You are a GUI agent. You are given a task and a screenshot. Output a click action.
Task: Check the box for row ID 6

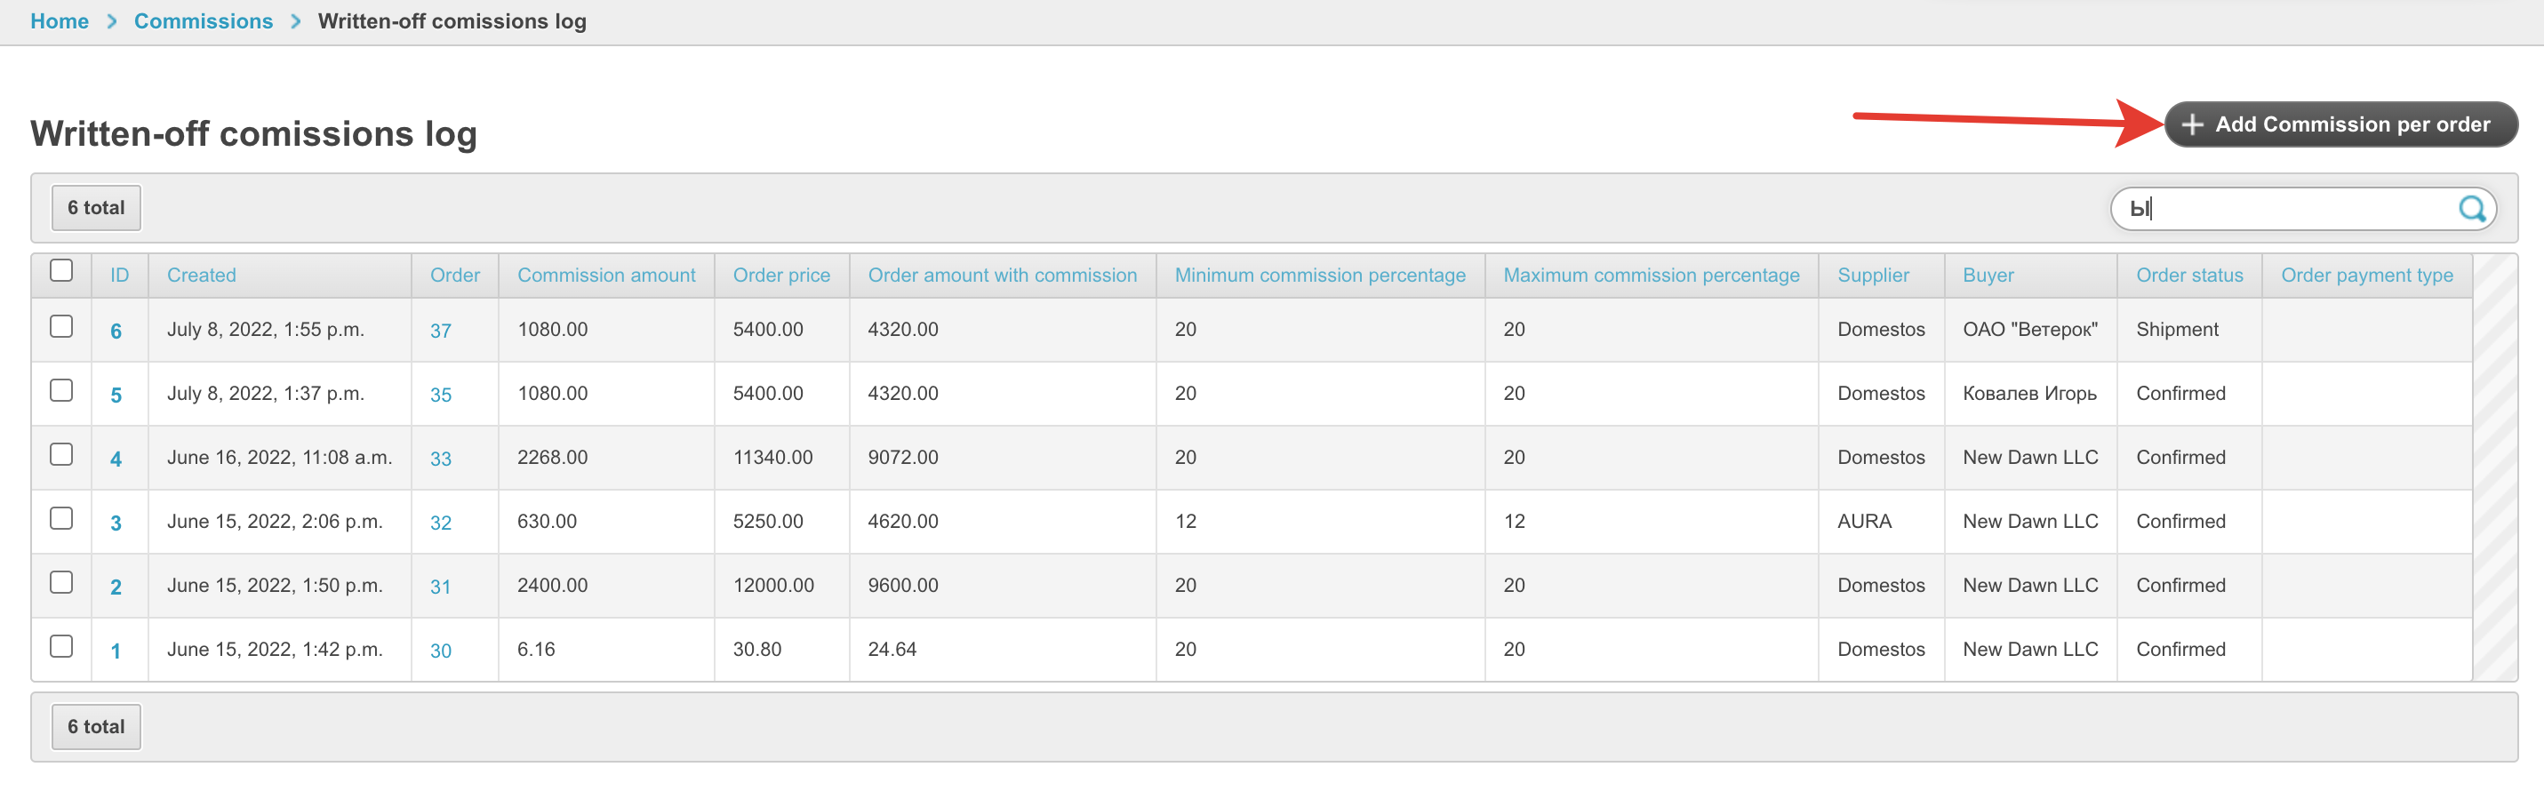61,327
